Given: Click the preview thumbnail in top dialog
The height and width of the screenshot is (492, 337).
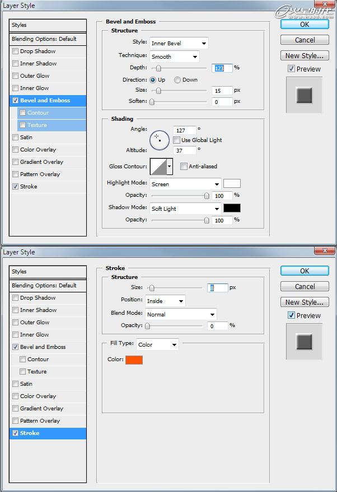Looking at the screenshot, I should 304,95.
